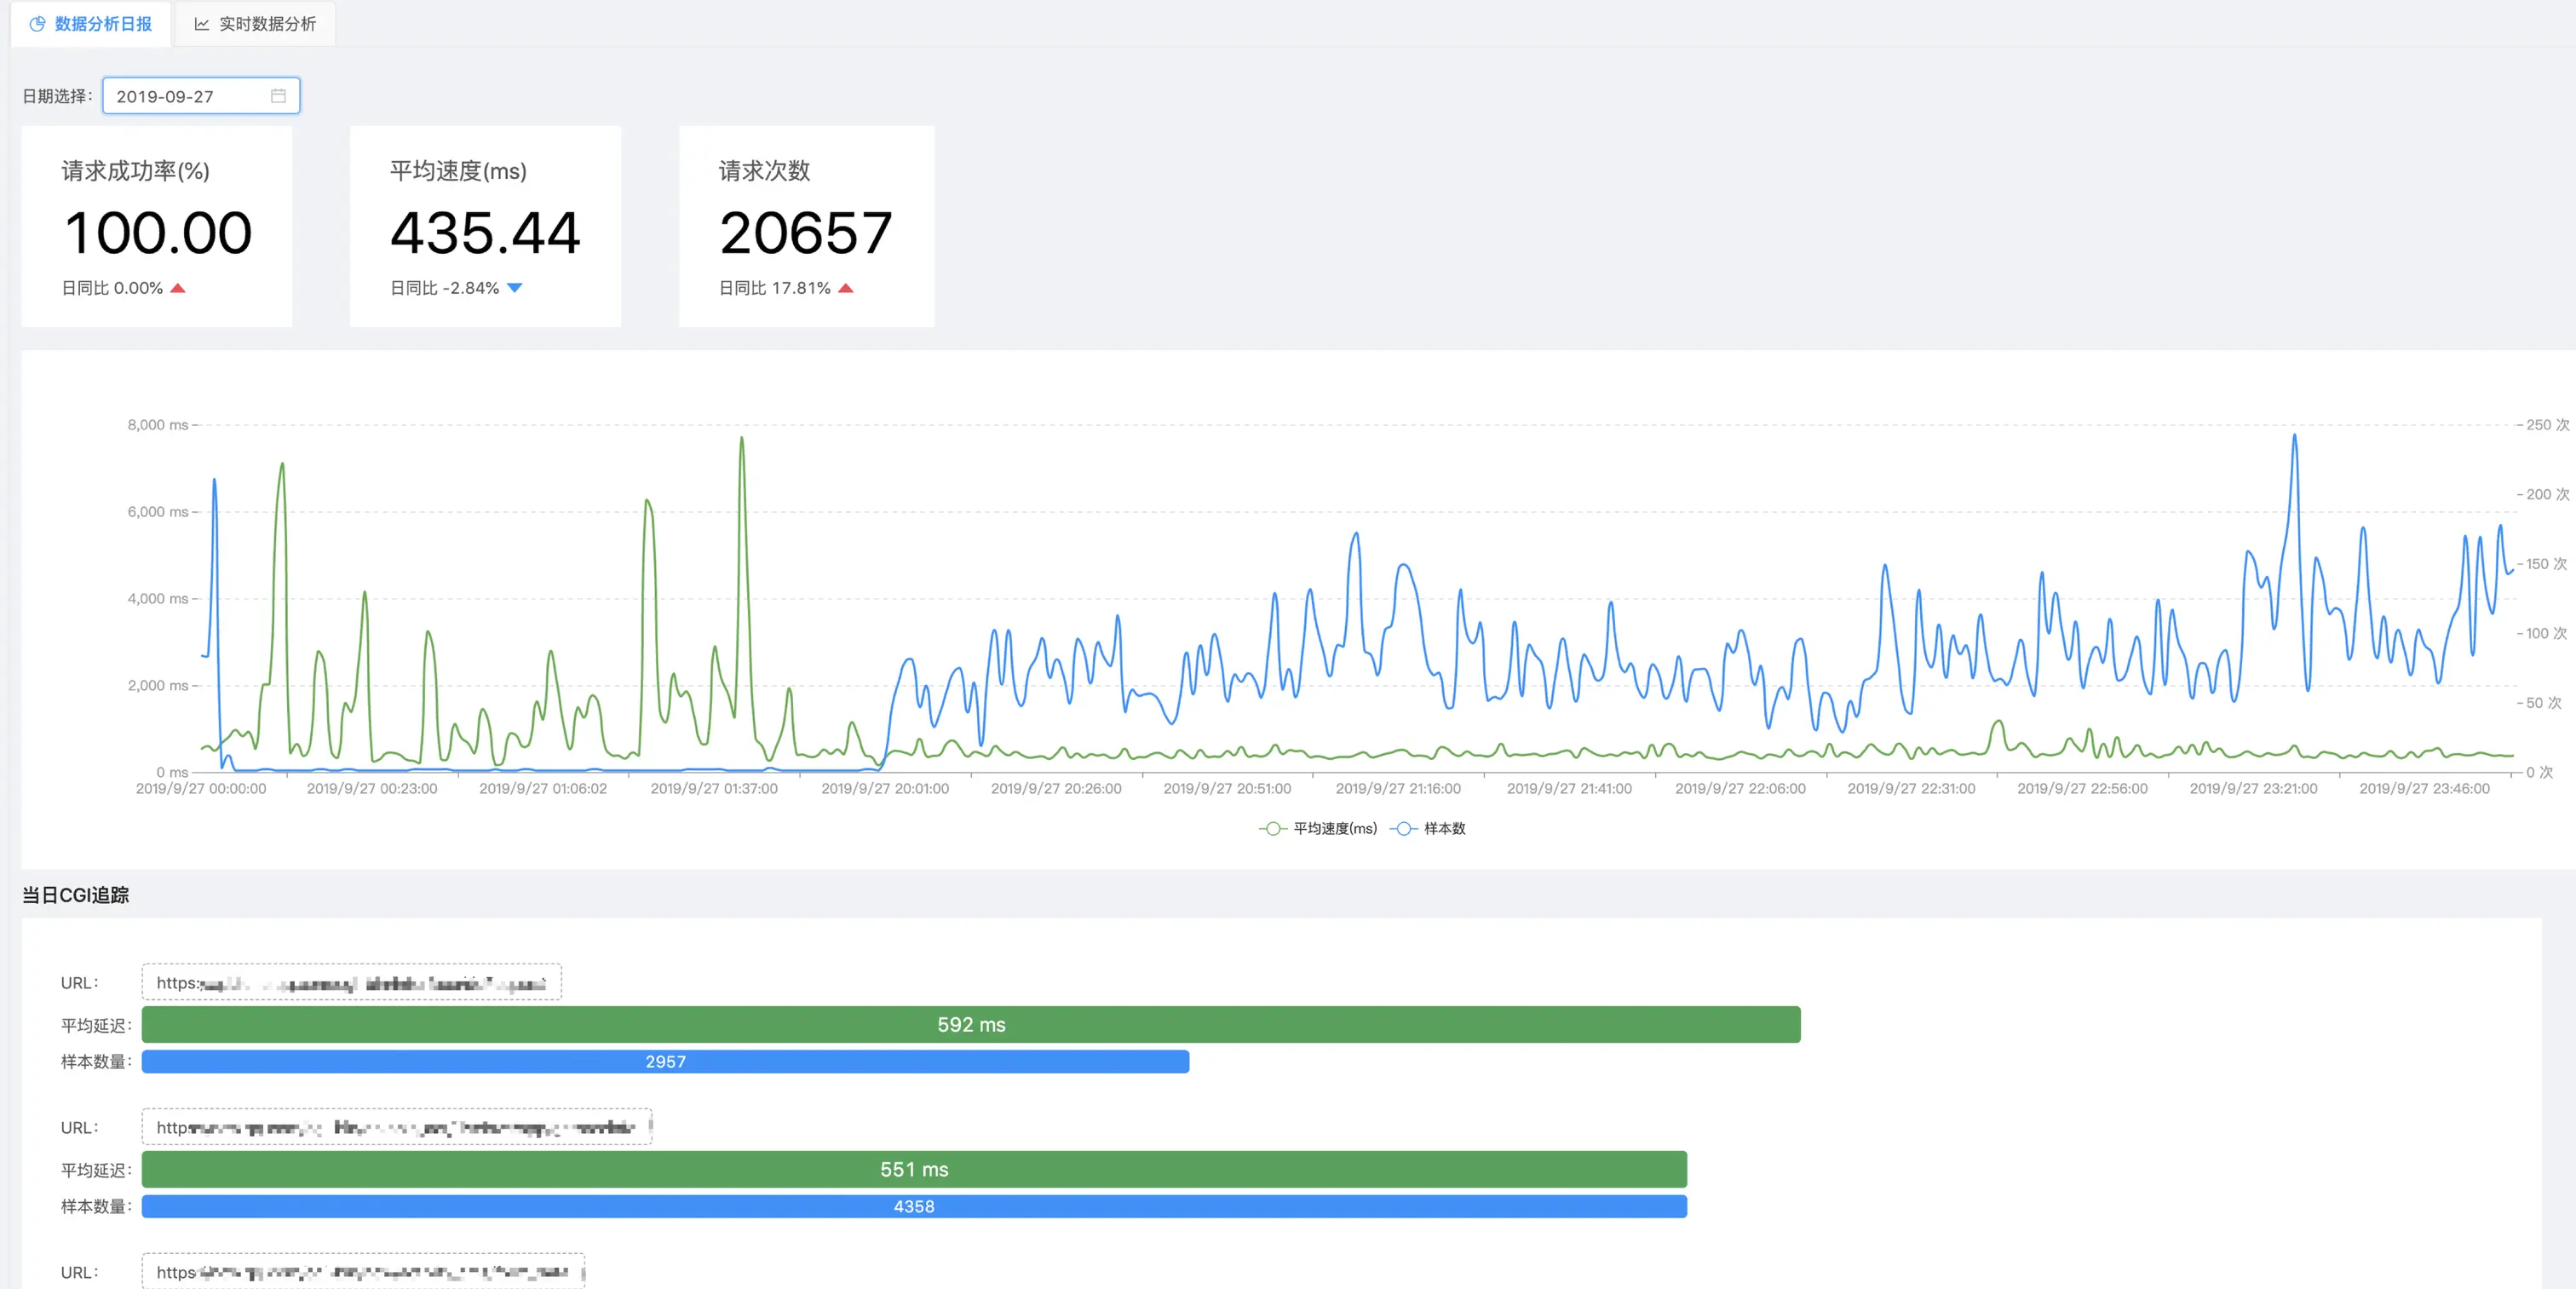Toggle 样本数 legend series

click(1444, 828)
